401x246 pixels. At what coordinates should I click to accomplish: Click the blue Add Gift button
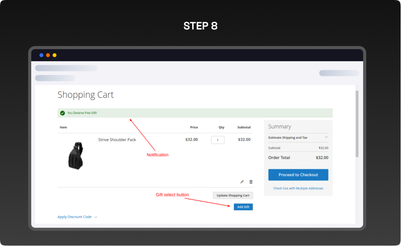click(x=243, y=207)
